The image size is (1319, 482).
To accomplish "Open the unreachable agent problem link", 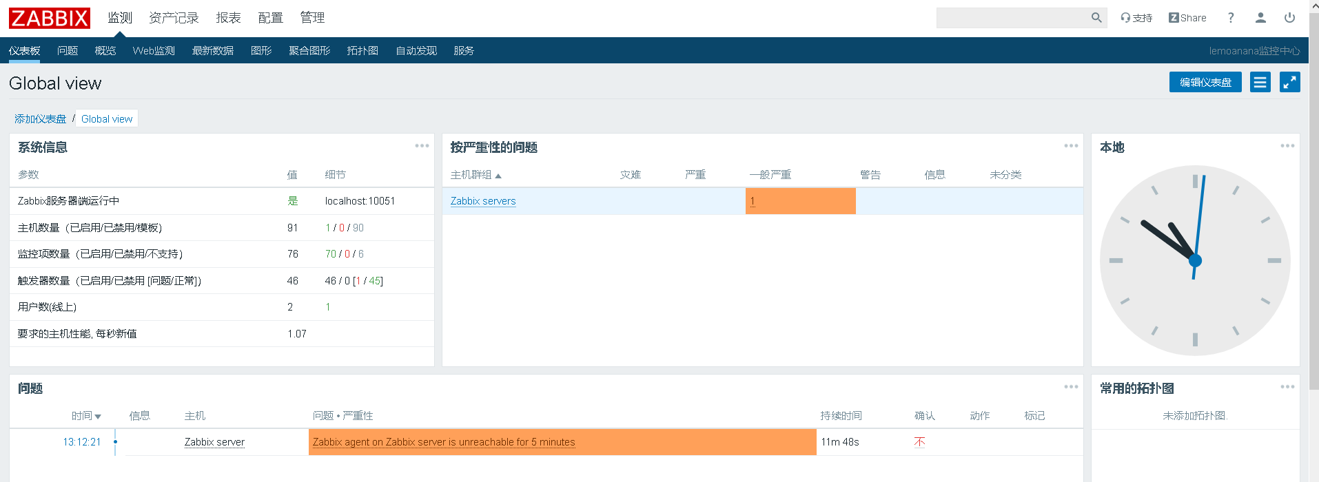I will click(x=444, y=442).
